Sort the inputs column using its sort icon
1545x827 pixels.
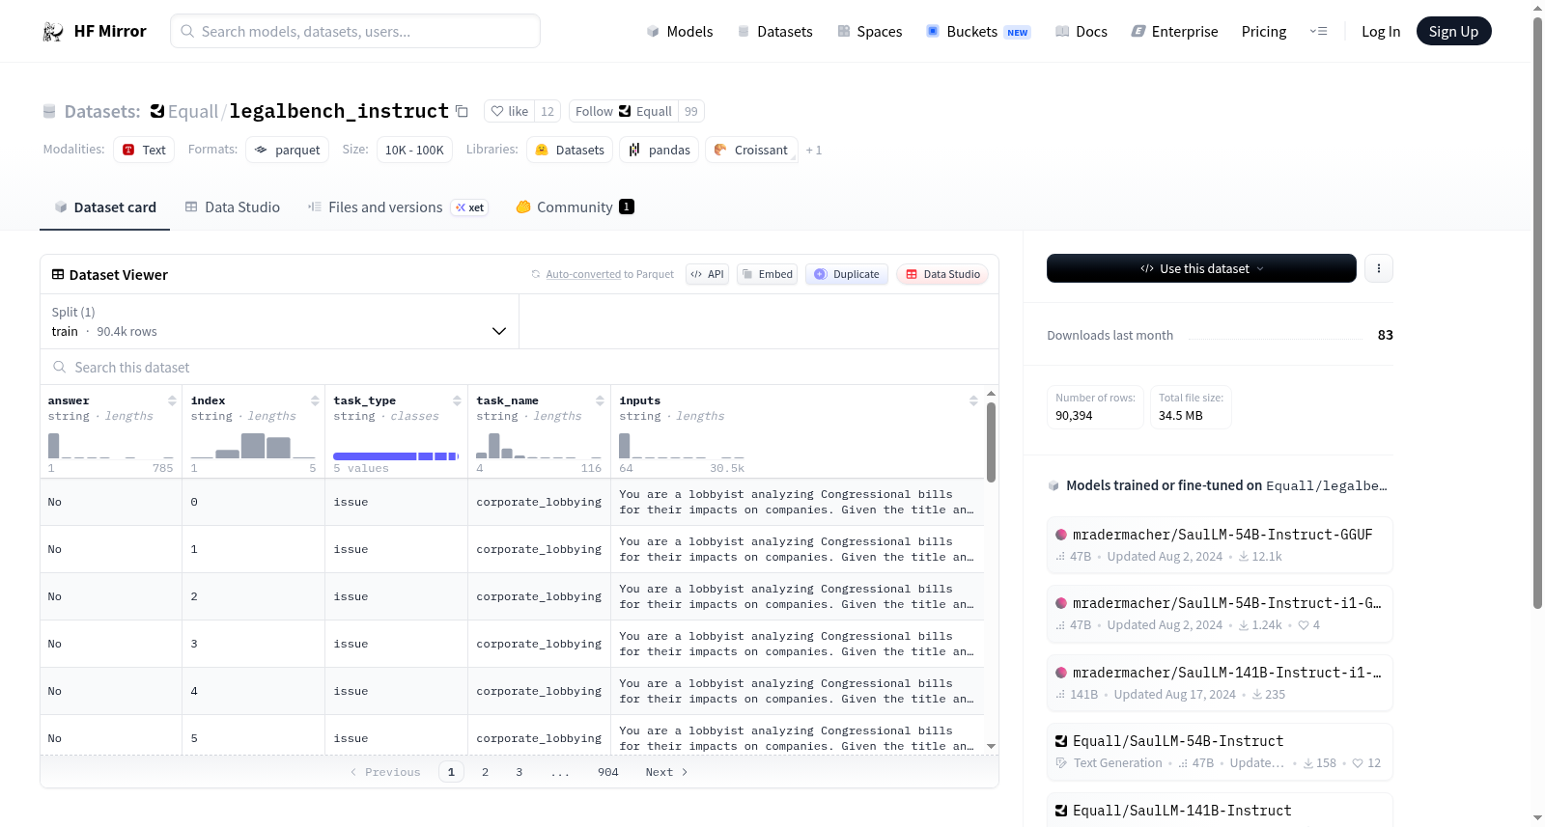pyautogui.click(x=973, y=400)
